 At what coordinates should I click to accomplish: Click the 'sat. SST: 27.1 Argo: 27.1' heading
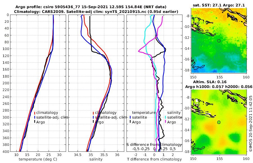tap(219, 5)
